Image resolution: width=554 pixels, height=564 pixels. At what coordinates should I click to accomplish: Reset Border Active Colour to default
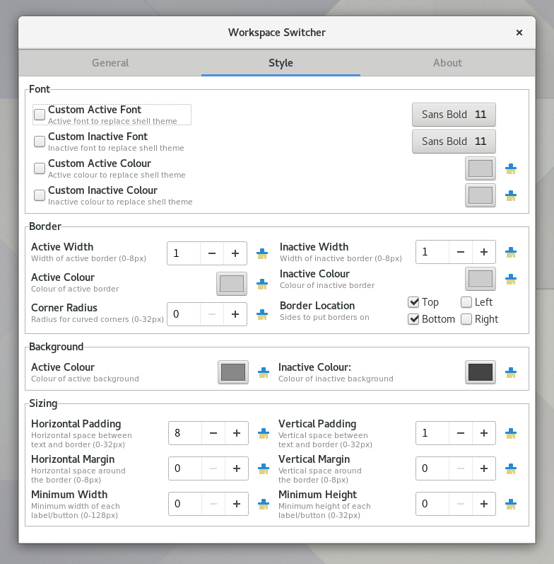tap(262, 284)
